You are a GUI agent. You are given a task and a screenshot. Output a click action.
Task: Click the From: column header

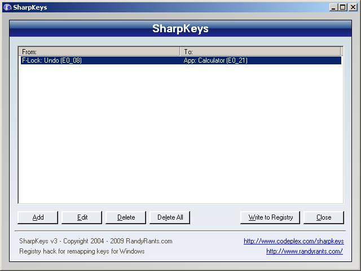[x=99, y=51]
